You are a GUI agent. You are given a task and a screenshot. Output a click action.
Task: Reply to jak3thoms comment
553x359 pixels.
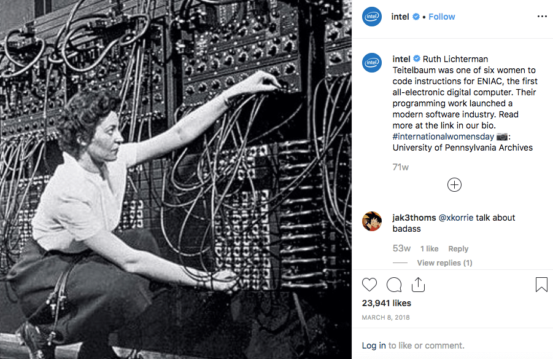coord(458,249)
